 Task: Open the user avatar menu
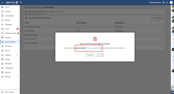(x=171, y=2)
